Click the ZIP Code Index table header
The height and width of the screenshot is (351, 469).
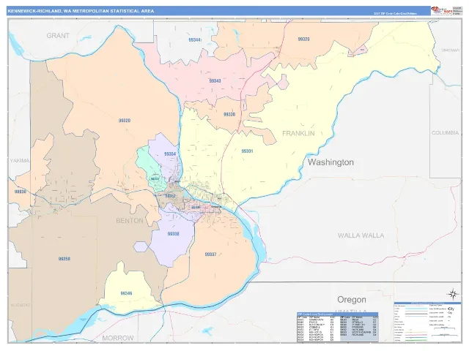338,314
